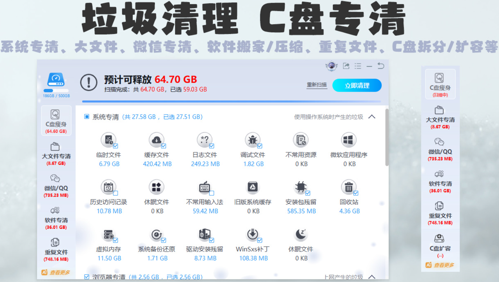Click the 微软应用程序 Windows icon
Screen dimensions: 499x282
pyautogui.click(x=349, y=140)
